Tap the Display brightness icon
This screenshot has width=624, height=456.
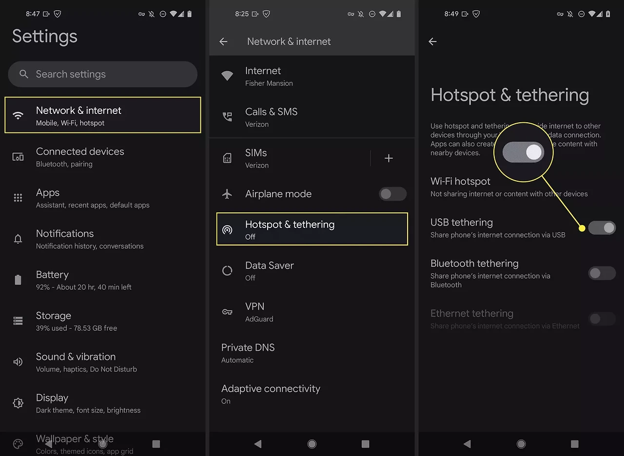click(x=18, y=403)
